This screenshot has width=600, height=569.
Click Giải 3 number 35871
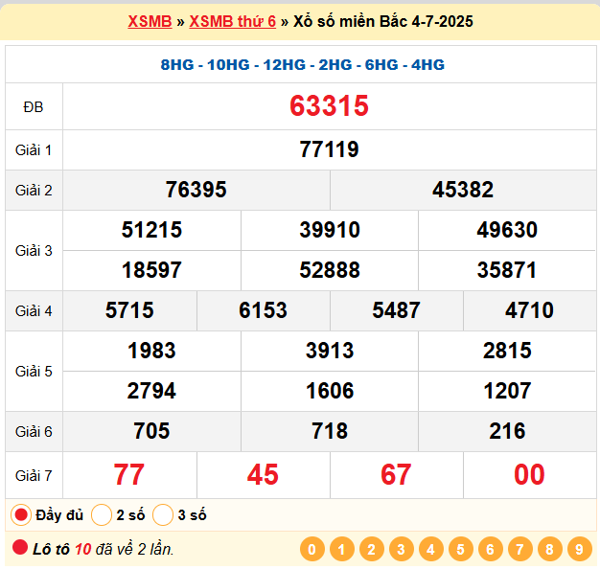pyautogui.click(x=507, y=270)
